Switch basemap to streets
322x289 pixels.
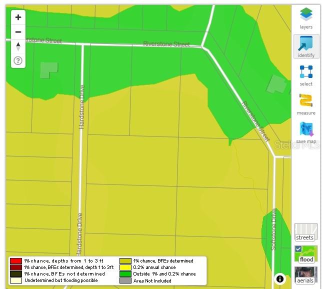point(306,232)
